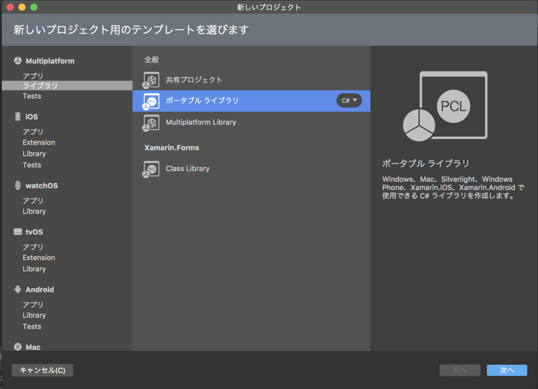Screen dimensions: 538x389
Task: Select Library under watchOS
Action: click(x=34, y=211)
